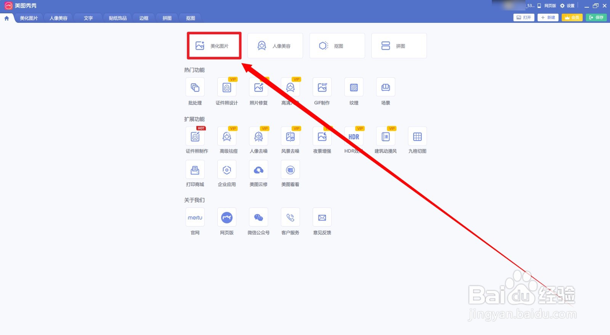Open the 网页版 web version icon under 关于我们
This screenshot has width=610, height=335.
tap(227, 217)
